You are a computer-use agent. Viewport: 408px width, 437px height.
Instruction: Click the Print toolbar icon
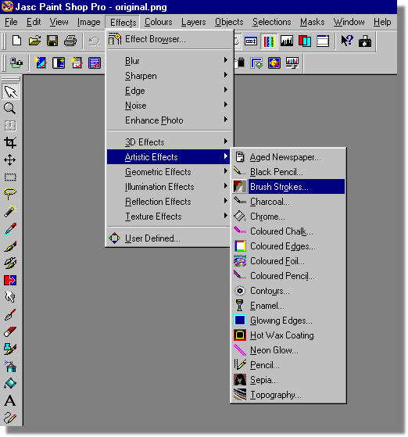pos(70,41)
